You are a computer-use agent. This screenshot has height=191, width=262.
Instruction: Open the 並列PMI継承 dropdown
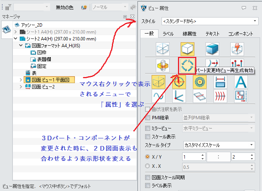click(218, 117)
